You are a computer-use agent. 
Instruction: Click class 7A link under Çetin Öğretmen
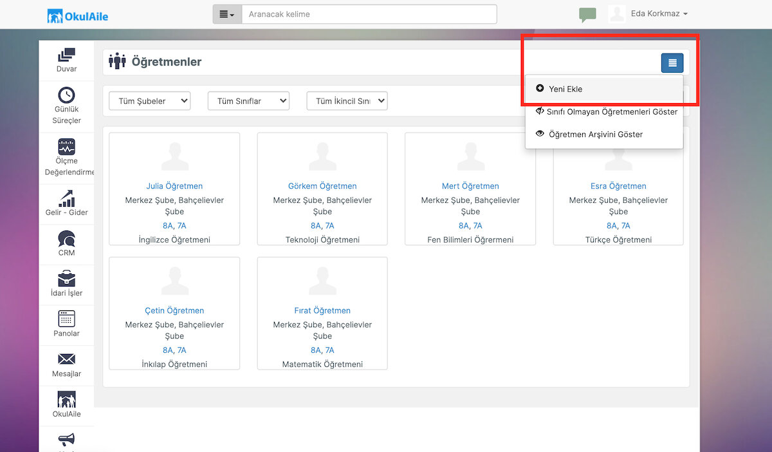182,350
